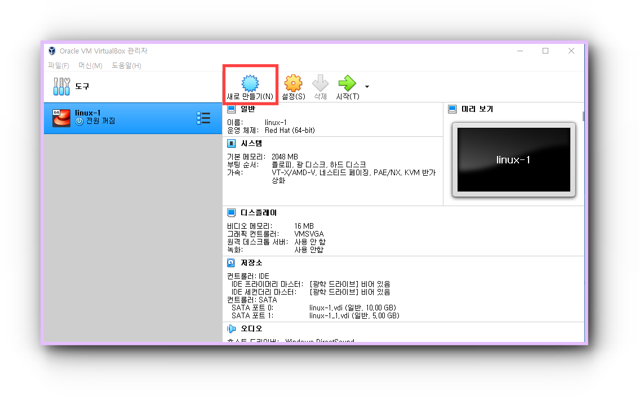Click the 디스플레이 section screen icon
Viewport: 639px width, 396px height.
(231, 213)
